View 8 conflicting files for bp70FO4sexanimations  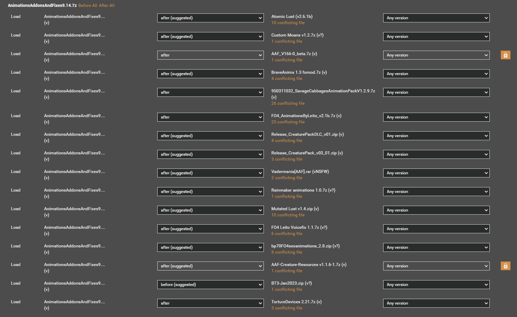[x=287, y=252]
